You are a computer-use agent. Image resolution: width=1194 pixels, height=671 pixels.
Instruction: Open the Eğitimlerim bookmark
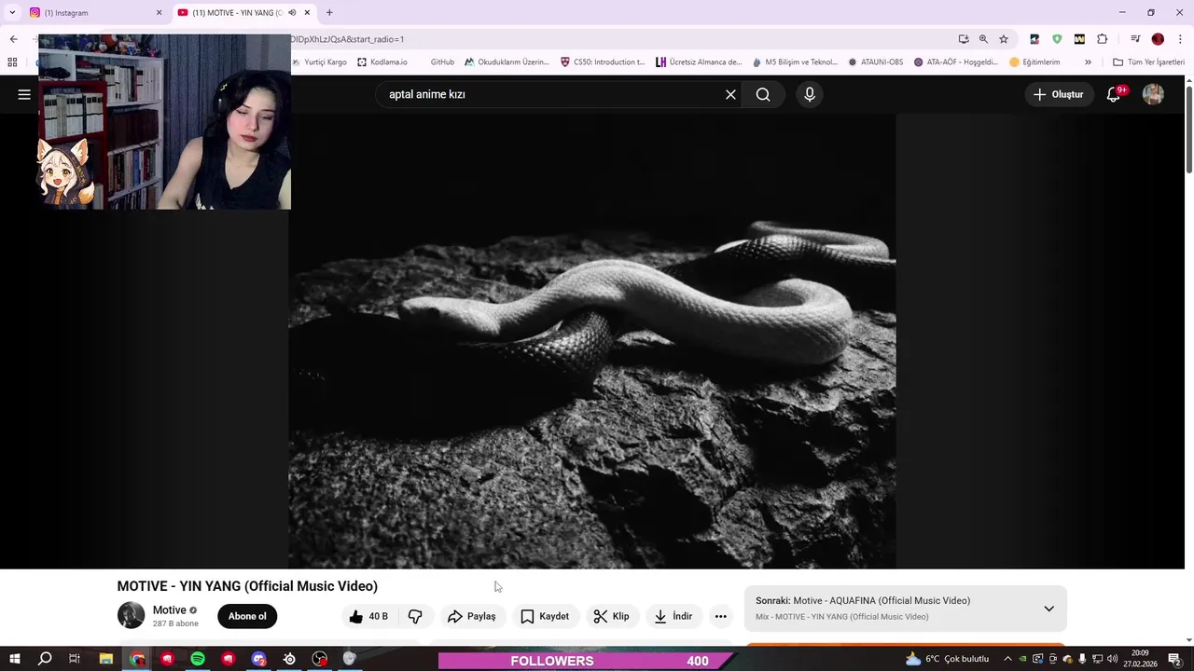(x=1035, y=62)
